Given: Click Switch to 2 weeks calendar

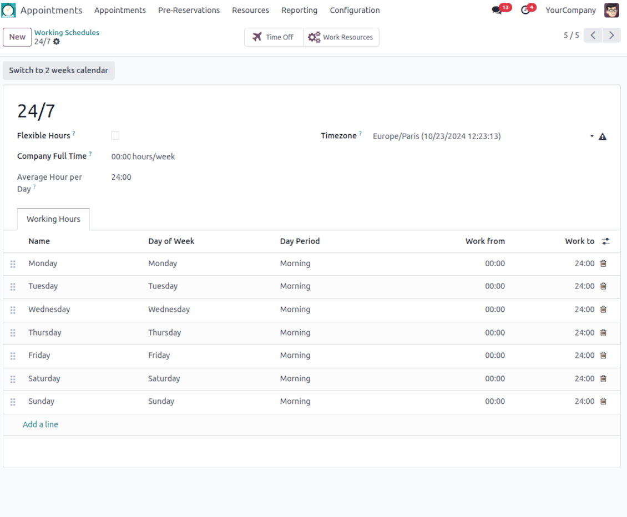Looking at the screenshot, I should pos(59,70).
